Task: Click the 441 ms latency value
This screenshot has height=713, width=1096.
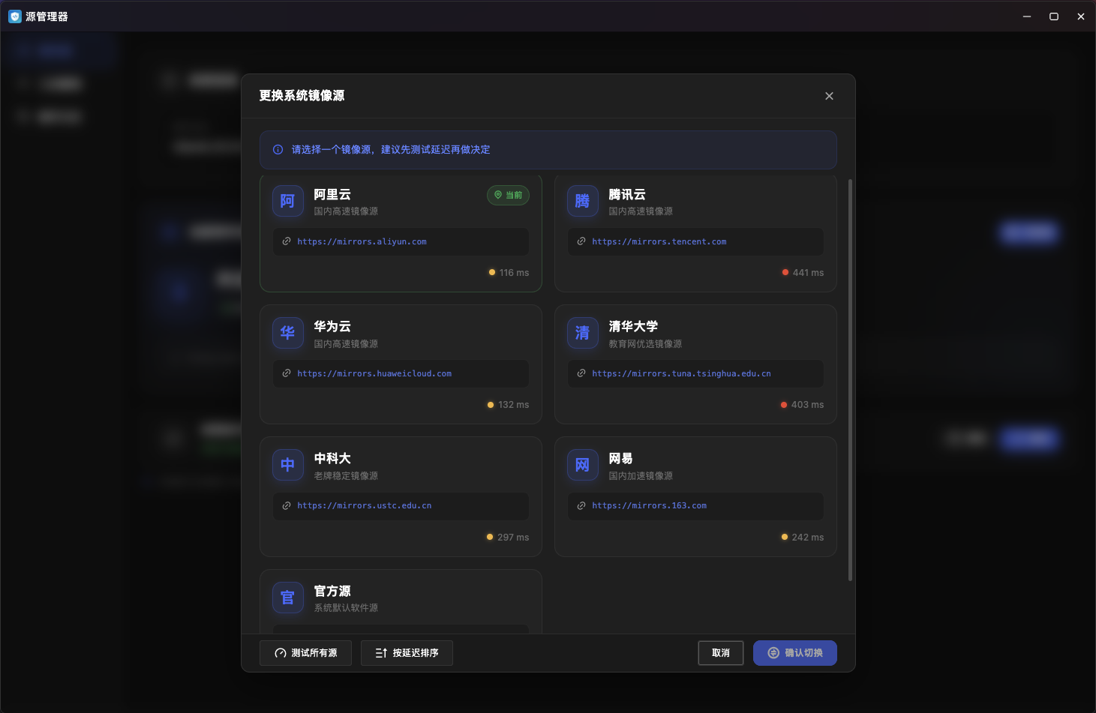Action: tap(808, 272)
